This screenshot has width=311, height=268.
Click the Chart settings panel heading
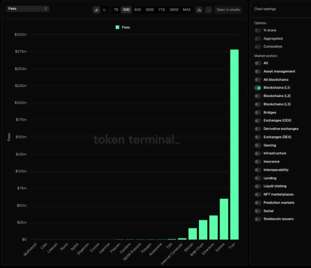pos(265,9)
